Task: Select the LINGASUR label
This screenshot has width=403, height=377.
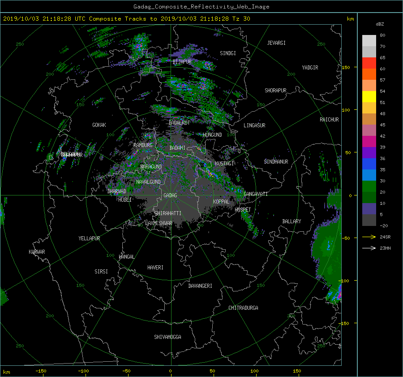Action: (x=254, y=126)
